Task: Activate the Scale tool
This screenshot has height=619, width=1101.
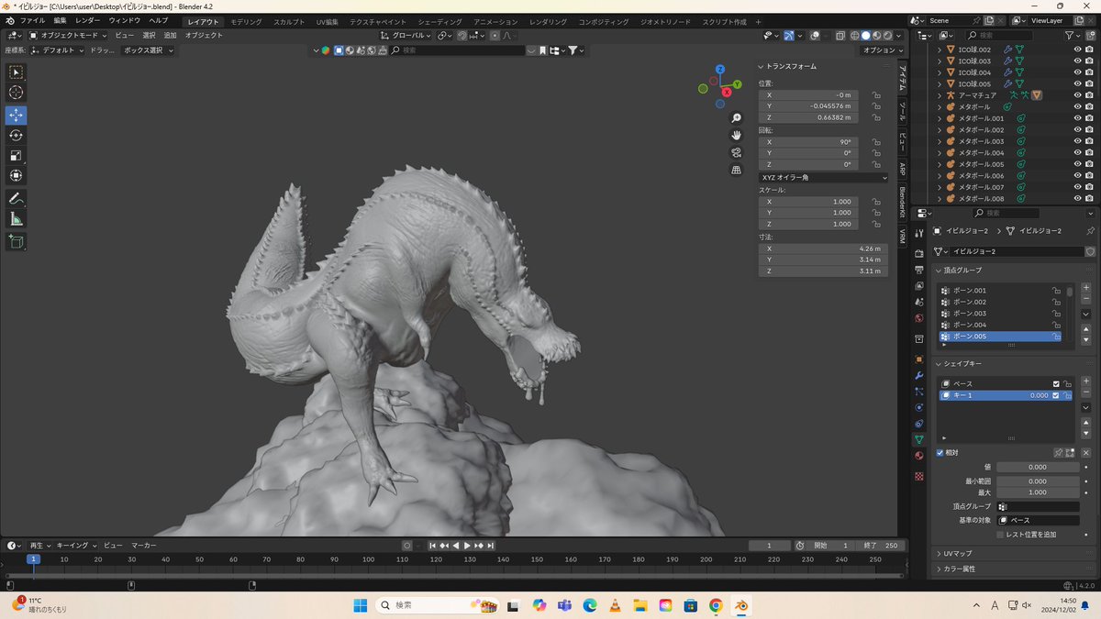Action: click(16, 156)
